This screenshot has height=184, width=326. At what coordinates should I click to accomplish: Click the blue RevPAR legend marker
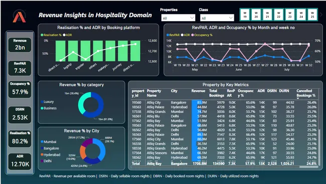coord(168,35)
